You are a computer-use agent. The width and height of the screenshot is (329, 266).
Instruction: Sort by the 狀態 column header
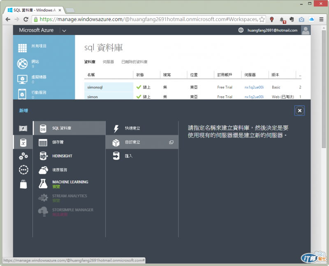pyautogui.click(x=140, y=75)
